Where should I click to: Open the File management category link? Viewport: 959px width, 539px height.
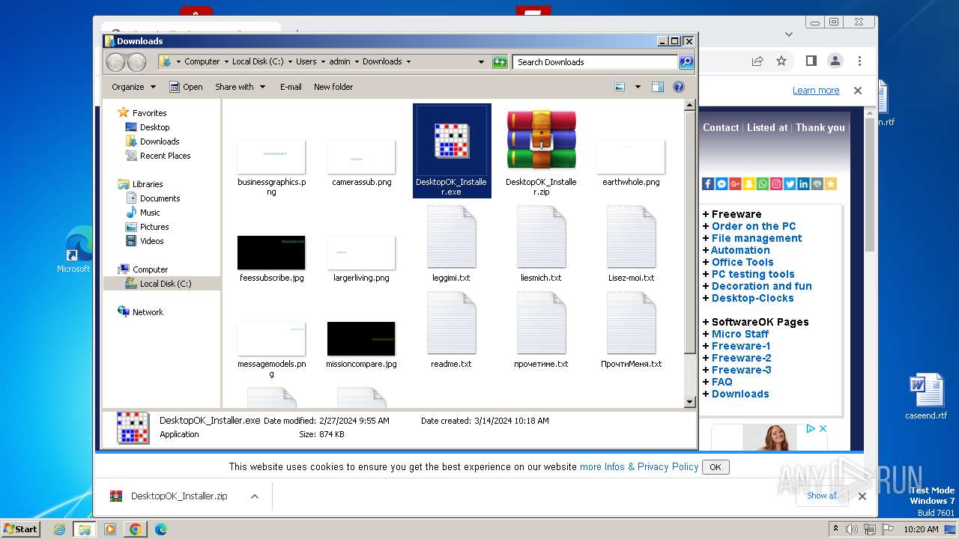pos(757,238)
